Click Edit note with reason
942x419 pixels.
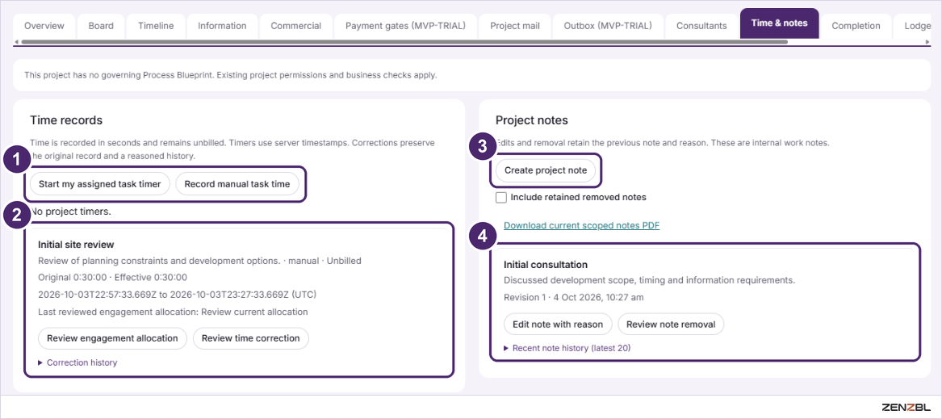(558, 324)
